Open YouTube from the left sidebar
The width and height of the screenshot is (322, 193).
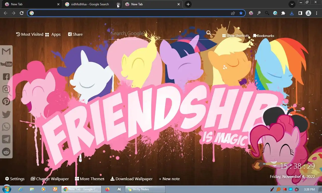[6, 64]
